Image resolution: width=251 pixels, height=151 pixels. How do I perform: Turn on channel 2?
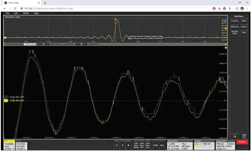point(117,145)
